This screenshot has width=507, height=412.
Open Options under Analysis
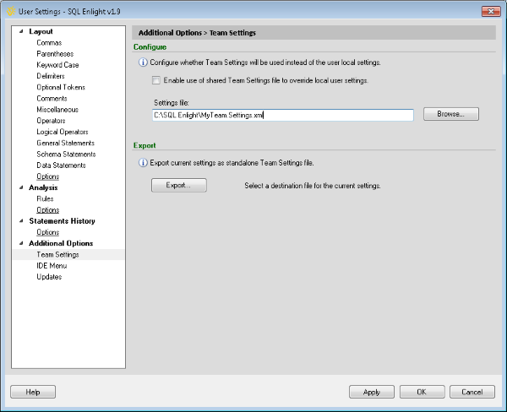pos(48,209)
